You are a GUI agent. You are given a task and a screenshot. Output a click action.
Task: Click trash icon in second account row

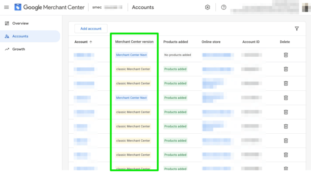286,69
